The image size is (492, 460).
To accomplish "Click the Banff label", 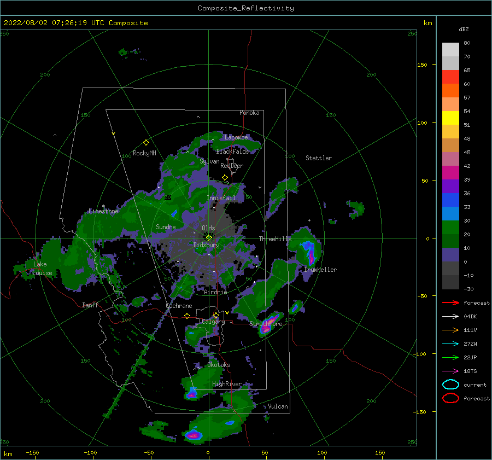I will pyautogui.click(x=90, y=305).
